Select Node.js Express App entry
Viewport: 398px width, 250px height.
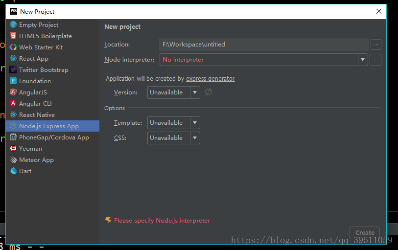click(x=52, y=126)
